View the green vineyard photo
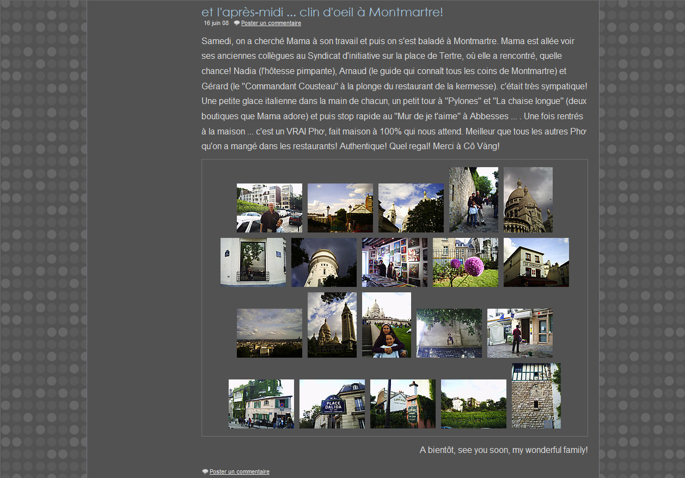685x478 pixels. (474, 404)
